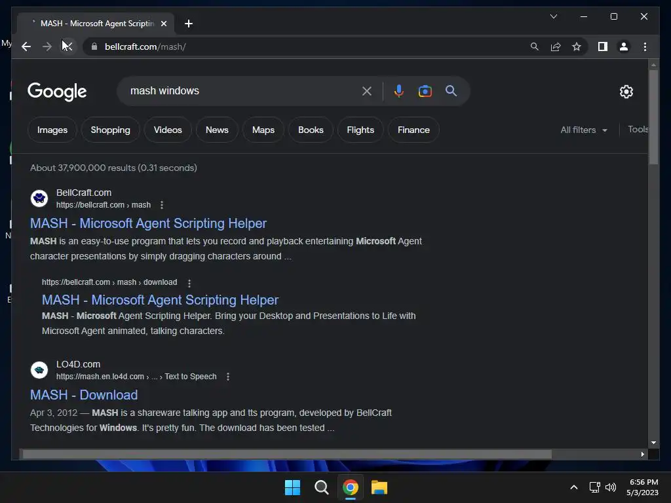
Task: Open Google quick settings gear
Action: 626,92
